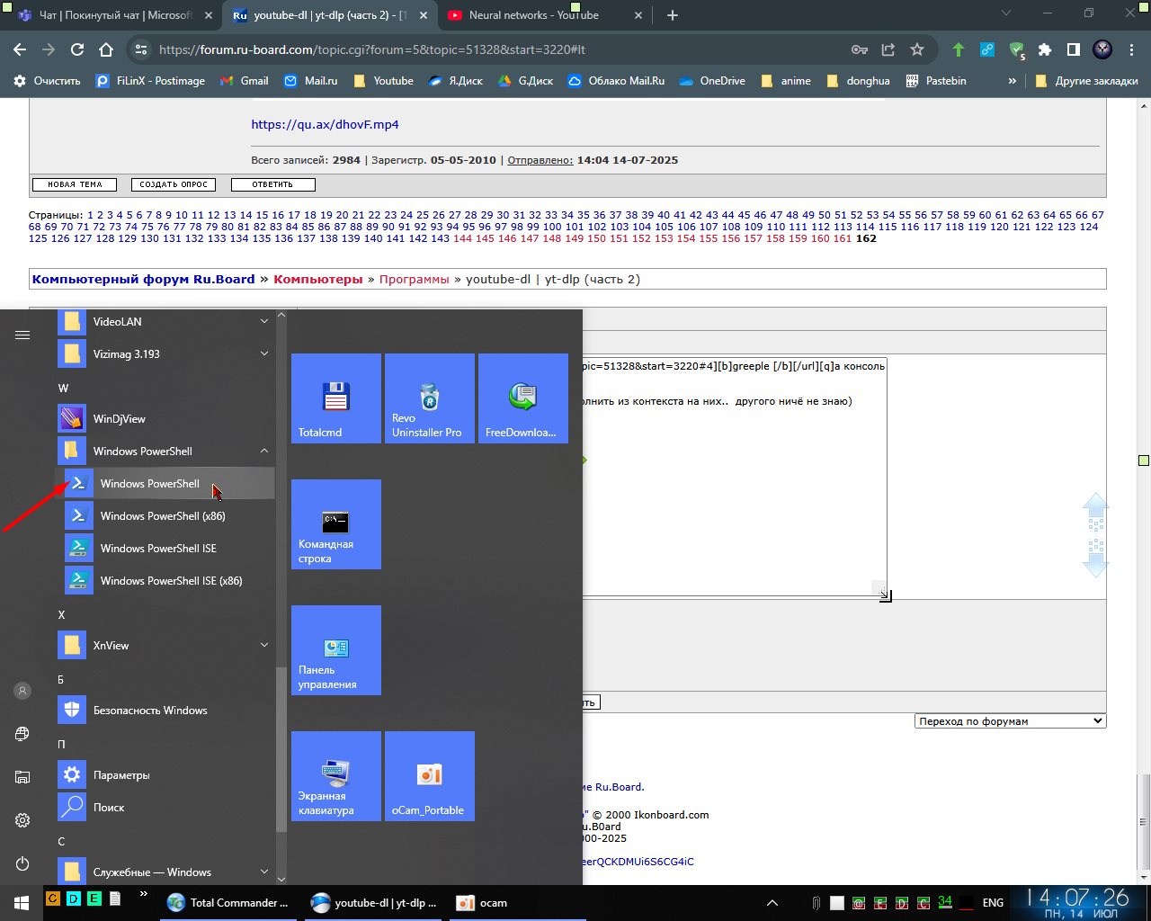Viewport: 1151px width, 921px height.
Task: Open a new Chrome tab
Action: coord(673,15)
